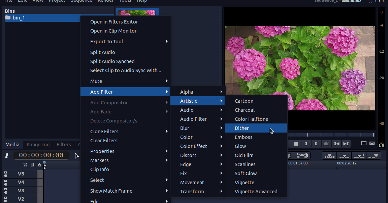Click the track heights icon above V5

click(x=32, y=165)
